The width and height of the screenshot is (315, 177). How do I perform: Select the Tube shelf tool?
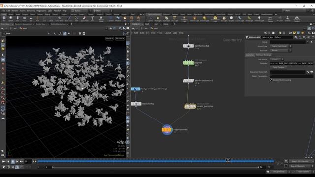[18, 19]
